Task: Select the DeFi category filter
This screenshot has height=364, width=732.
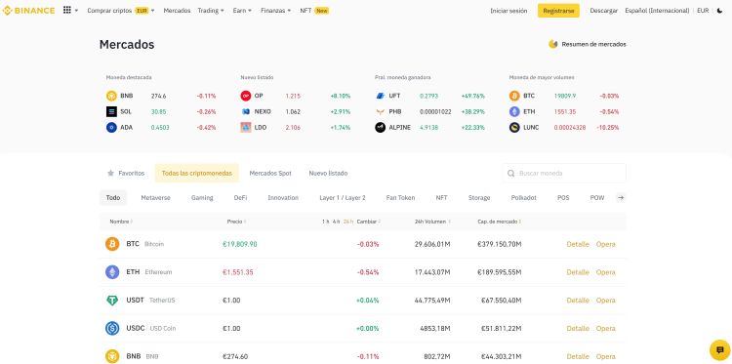Action: pos(240,198)
